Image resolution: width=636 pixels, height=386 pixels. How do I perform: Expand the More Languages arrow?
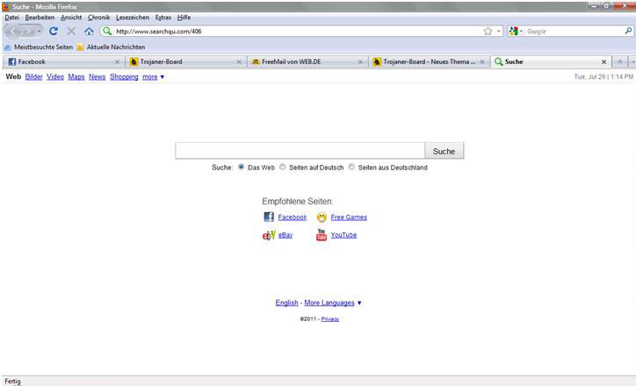359,303
